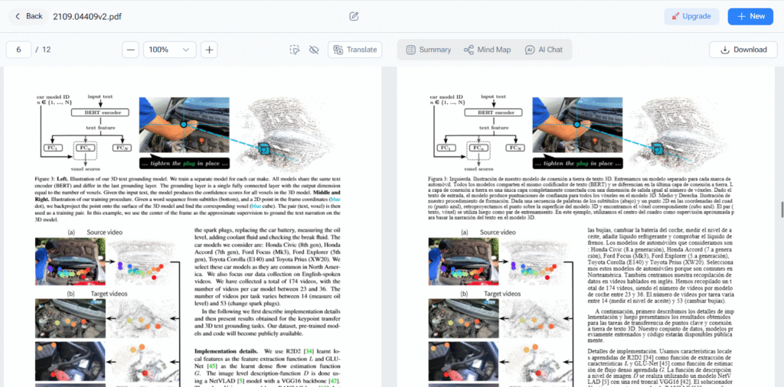Open the AI Chat tab

pos(544,50)
